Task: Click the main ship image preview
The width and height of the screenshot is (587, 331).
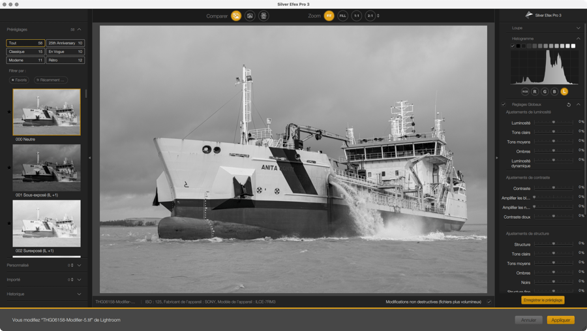Action: tap(293, 159)
